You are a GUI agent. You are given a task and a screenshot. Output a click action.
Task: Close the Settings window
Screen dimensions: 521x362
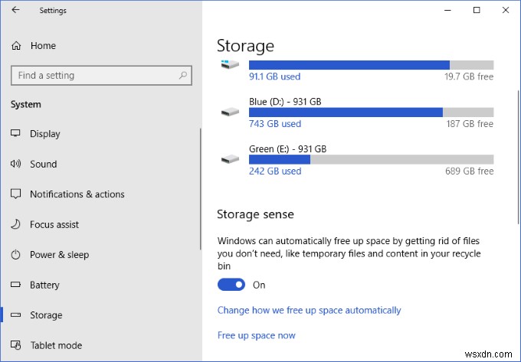coord(506,10)
